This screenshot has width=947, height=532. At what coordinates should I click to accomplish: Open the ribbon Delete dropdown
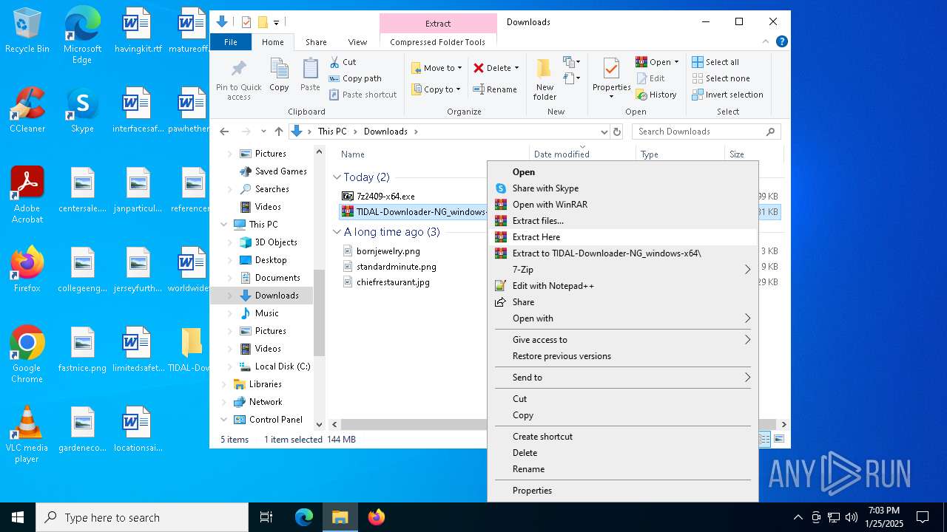(496, 68)
